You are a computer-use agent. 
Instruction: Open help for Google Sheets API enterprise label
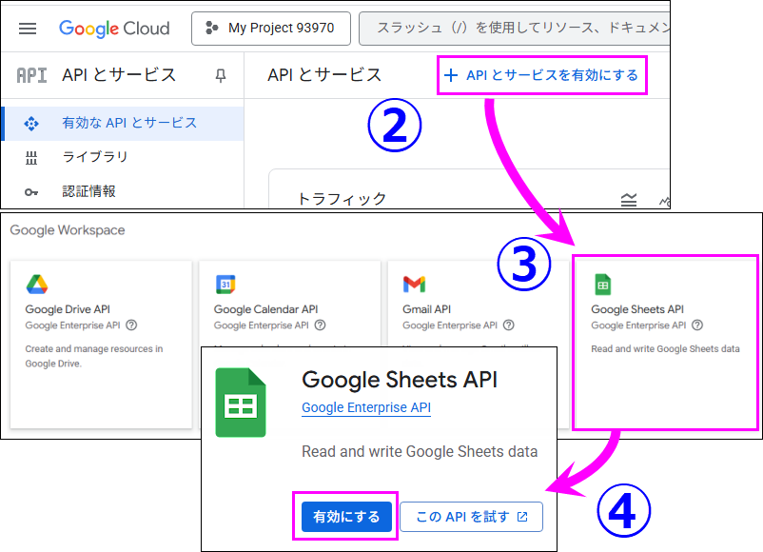coord(697,325)
